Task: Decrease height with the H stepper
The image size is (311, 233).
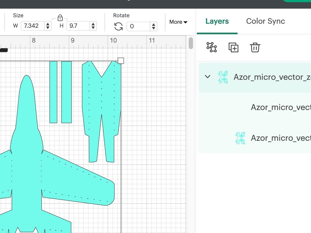Action: [93, 28]
